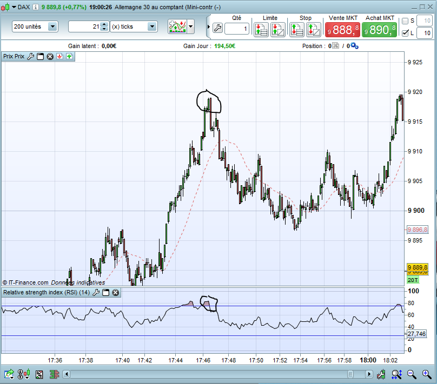
Task: Click the Qté quantity input field
Action: (x=236, y=29)
